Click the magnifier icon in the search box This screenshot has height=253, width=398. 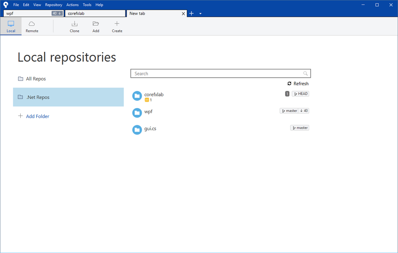(305, 73)
